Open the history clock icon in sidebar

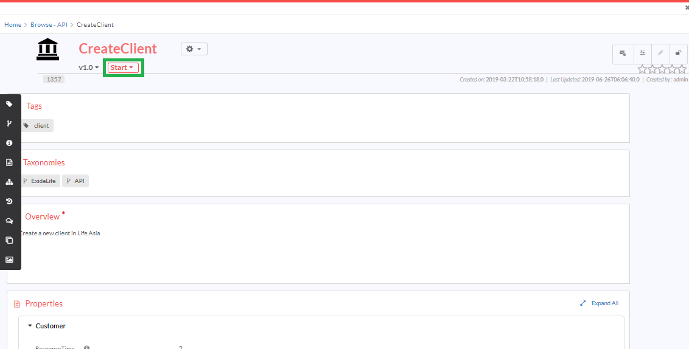[9, 201]
